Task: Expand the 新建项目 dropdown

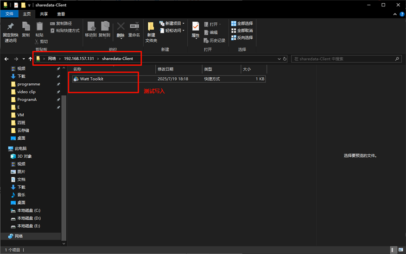Action: point(172,24)
